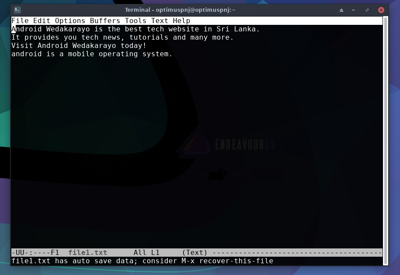Click the -UU-:----F1 coding status in mode line
Screen dimensions: 400x275
(35, 253)
